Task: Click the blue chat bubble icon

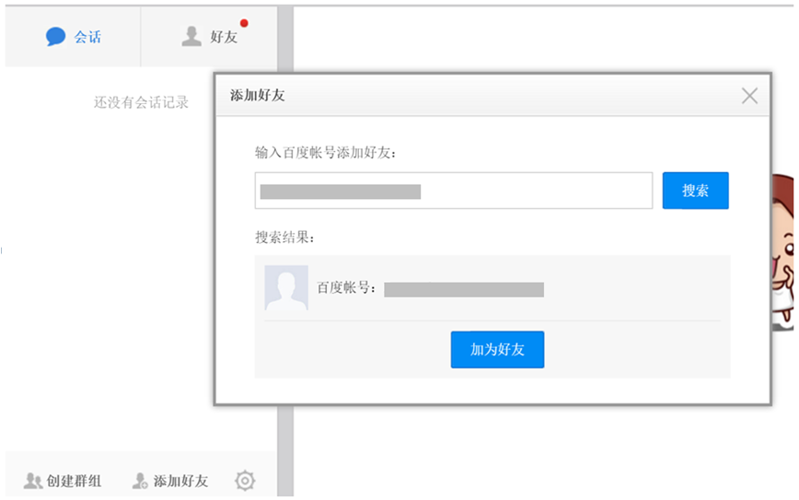Action: click(x=55, y=36)
